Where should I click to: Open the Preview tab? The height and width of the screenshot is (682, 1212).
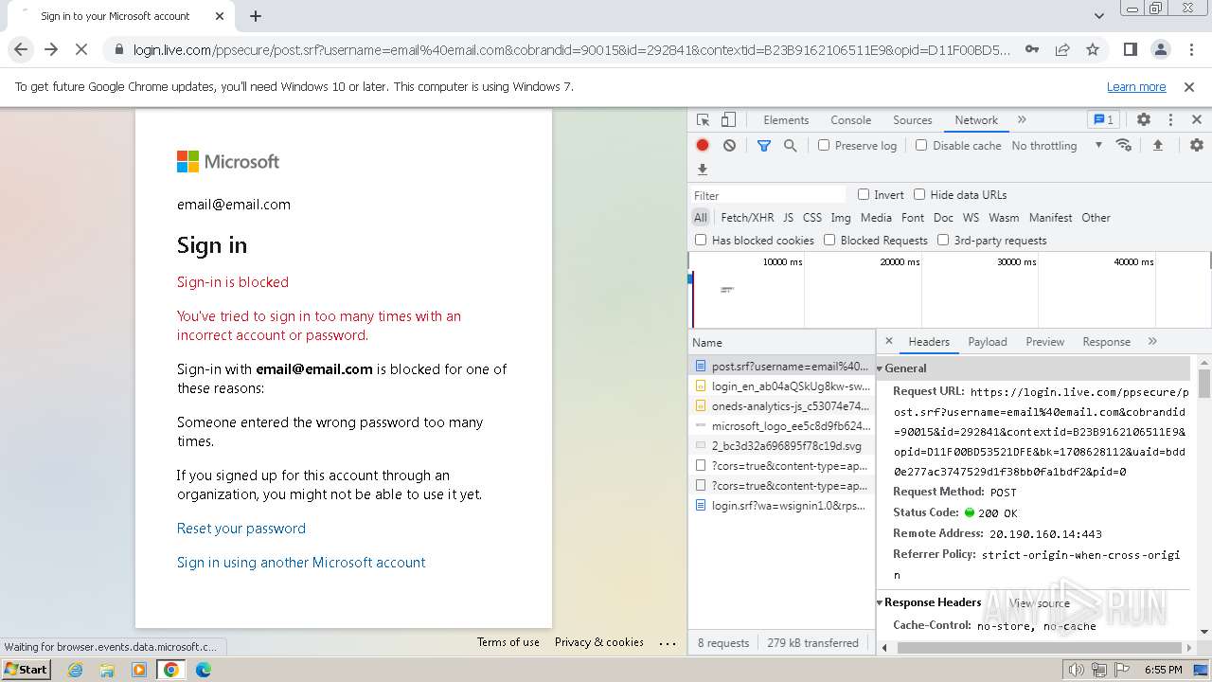coord(1044,342)
